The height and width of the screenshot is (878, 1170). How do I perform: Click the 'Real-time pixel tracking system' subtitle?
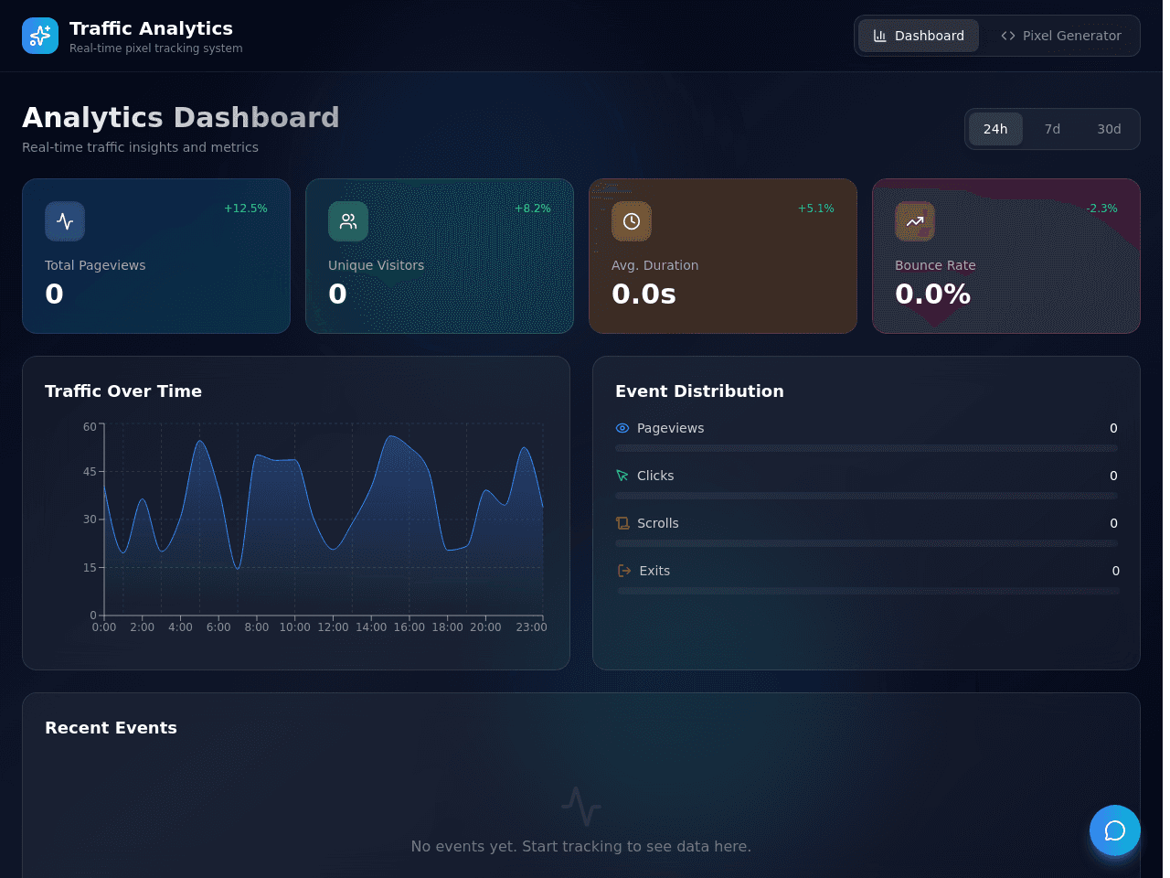coord(156,48)
